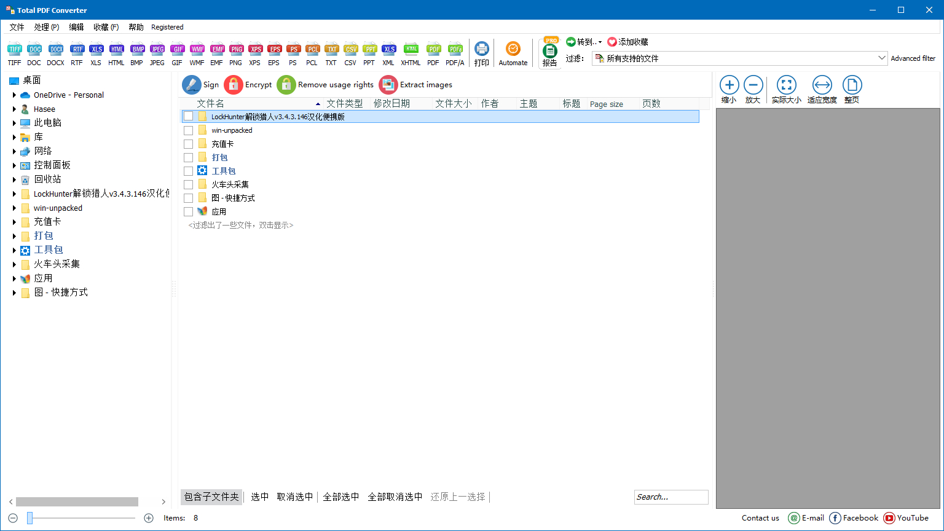Image resolution: width=944 pixels, height=531 pixels.
Task: Select the DOC conversion icon
Action: click(x=34, y=54)
